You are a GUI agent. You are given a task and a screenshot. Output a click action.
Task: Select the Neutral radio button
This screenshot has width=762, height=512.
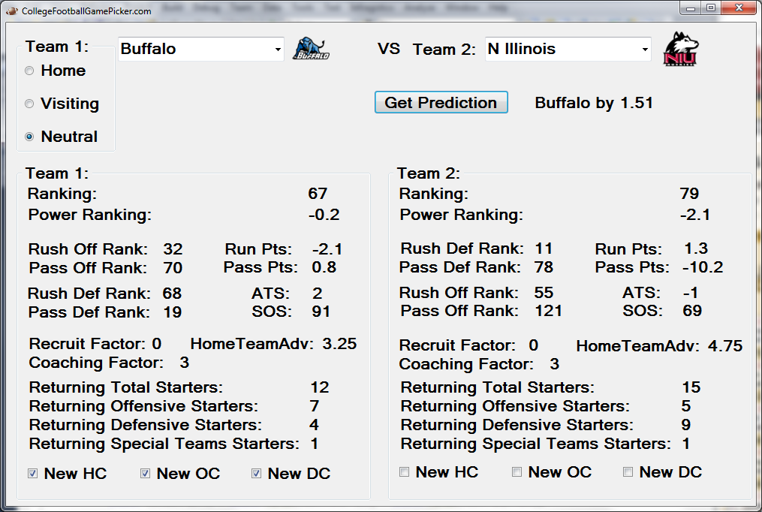[29, 137]
